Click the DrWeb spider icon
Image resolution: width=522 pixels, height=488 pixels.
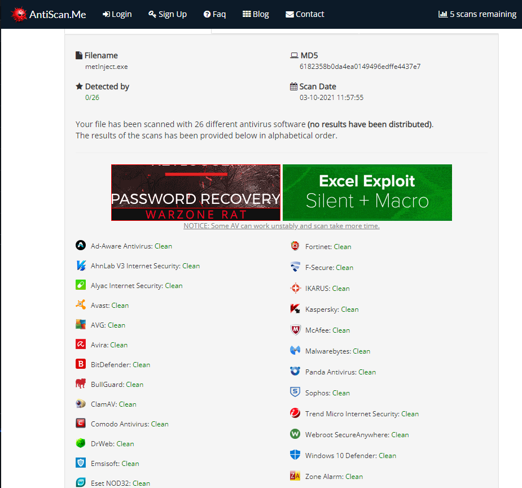(81, 443)
